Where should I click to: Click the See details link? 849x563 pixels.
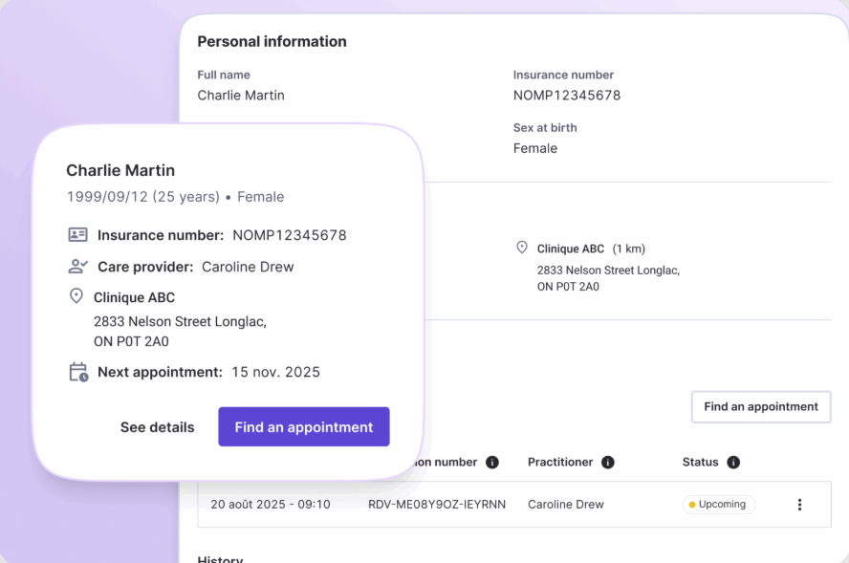point(157,427)
